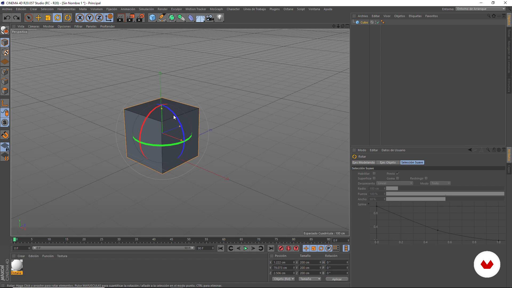Toggle the X axis lock
Image resolution: width=512 pixels, height=288 pixels.
pyautogui.click(x=80, y=18)
